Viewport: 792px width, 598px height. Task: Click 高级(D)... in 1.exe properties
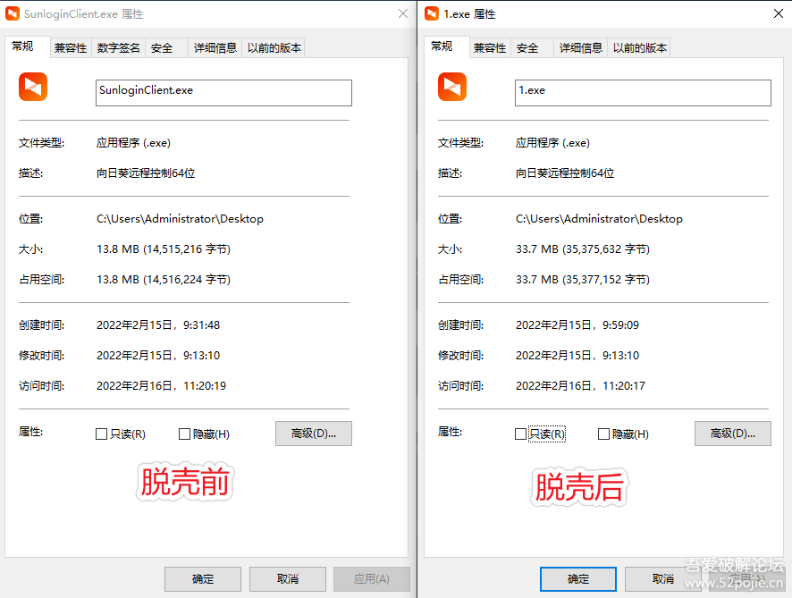point(733,434)
